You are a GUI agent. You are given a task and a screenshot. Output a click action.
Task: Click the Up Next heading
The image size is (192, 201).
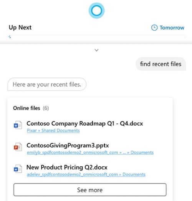[20, 27]
